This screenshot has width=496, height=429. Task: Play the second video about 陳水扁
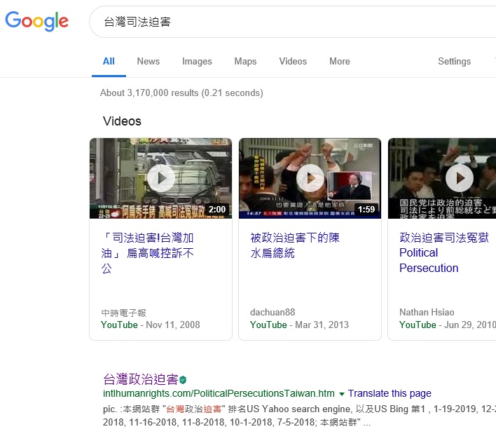tap(310, 178)
